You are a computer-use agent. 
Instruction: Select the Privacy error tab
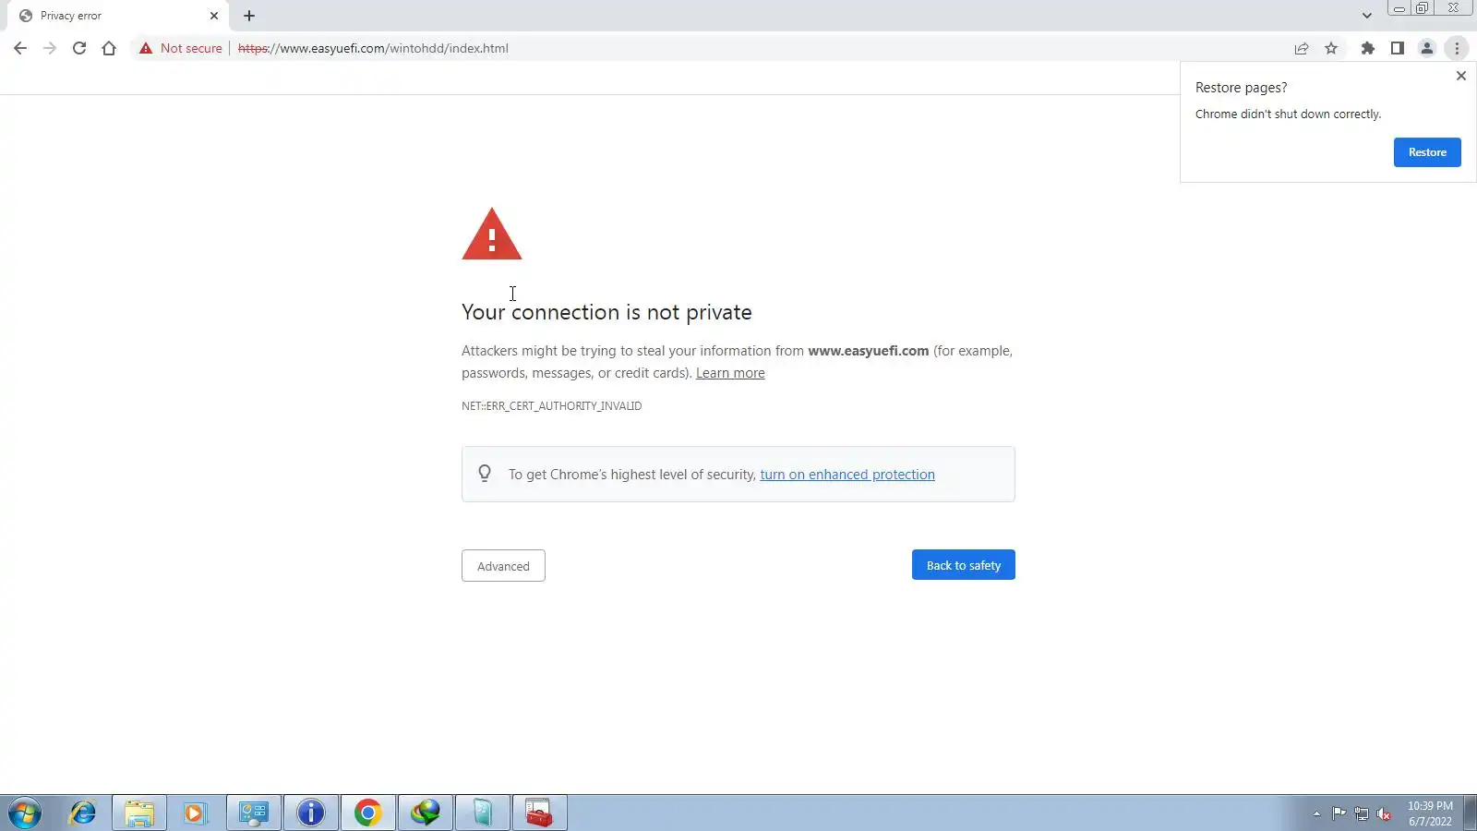[x=116, y=16]
